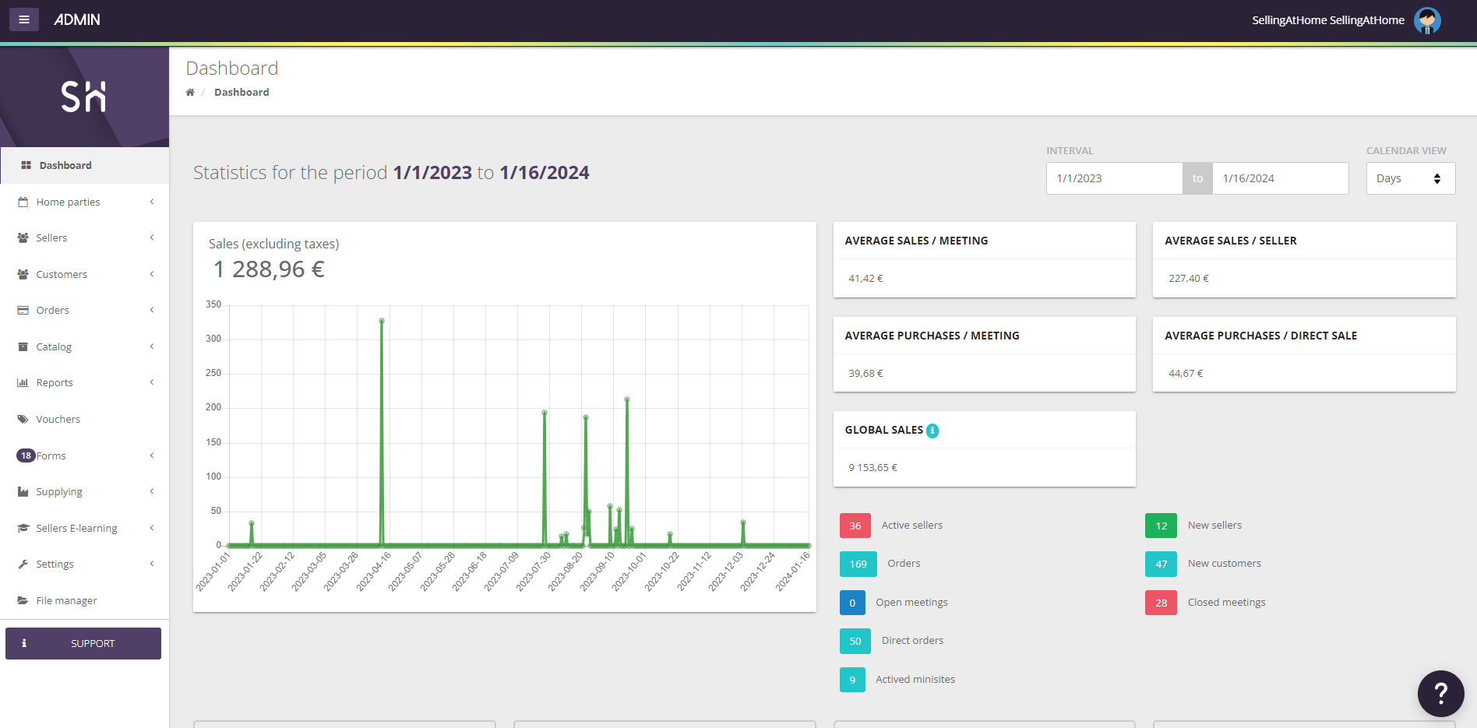Click the Forms notification badge showing 18

[x=26, y=455]
